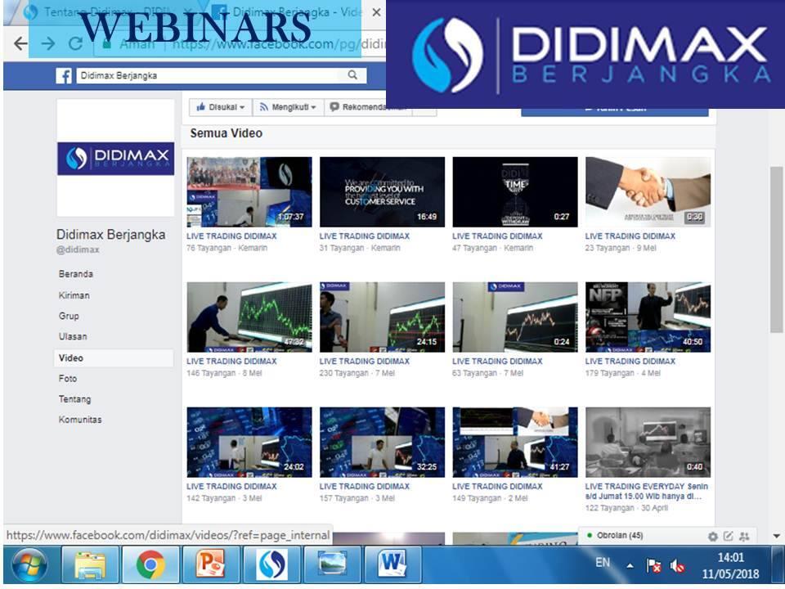Open Grup in page sidebar
The image size is (785, 589).
click(x=69, y=316)
